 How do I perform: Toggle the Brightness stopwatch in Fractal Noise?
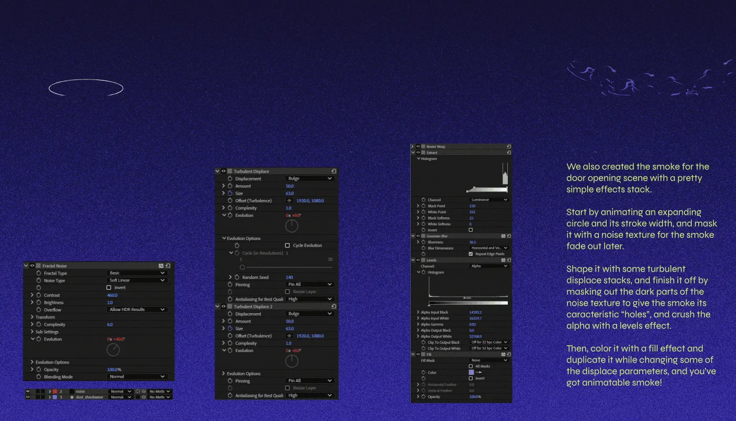(x=39, y=303)
